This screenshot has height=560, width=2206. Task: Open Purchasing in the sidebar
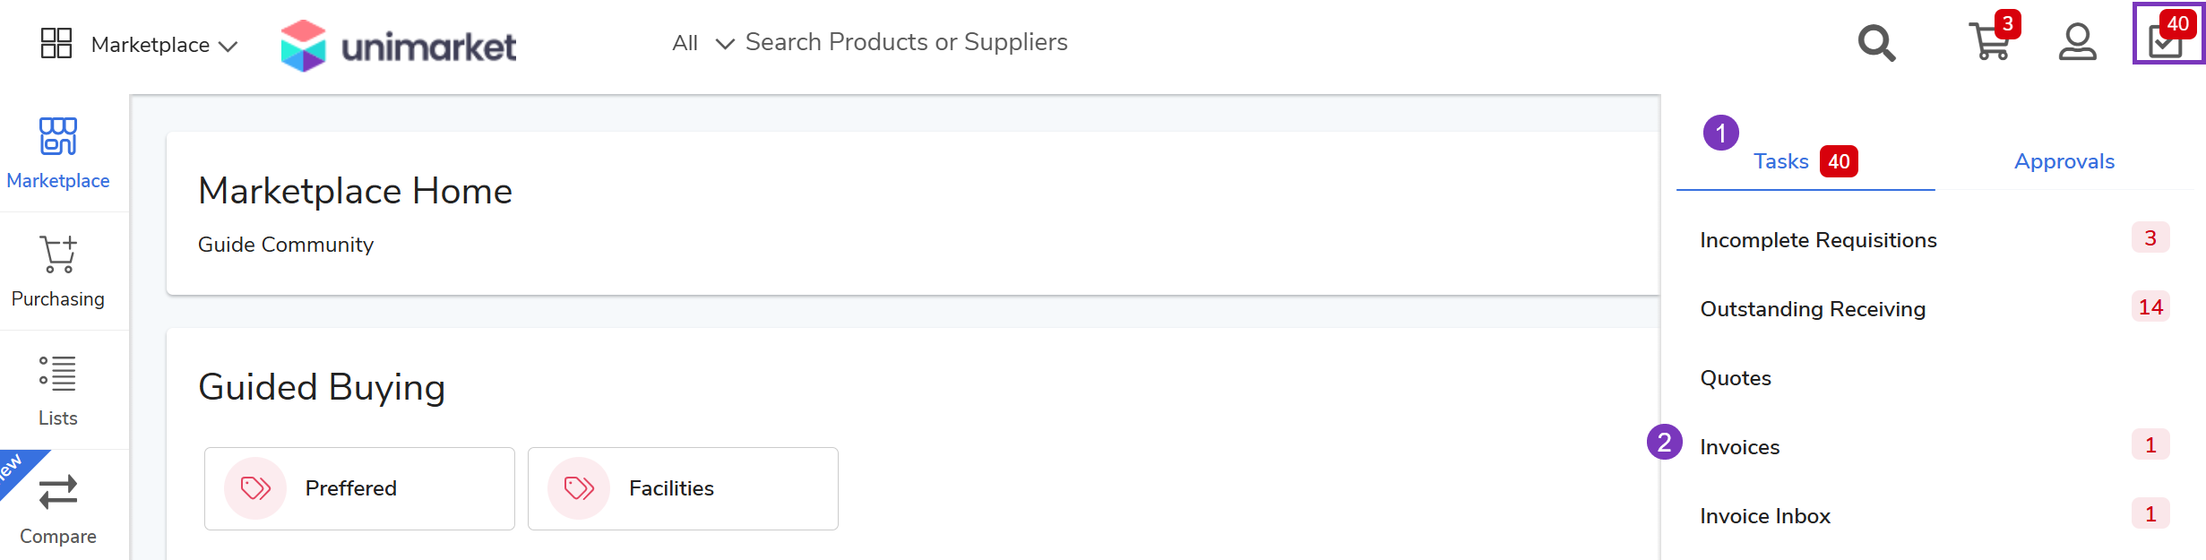coord(58,271)
